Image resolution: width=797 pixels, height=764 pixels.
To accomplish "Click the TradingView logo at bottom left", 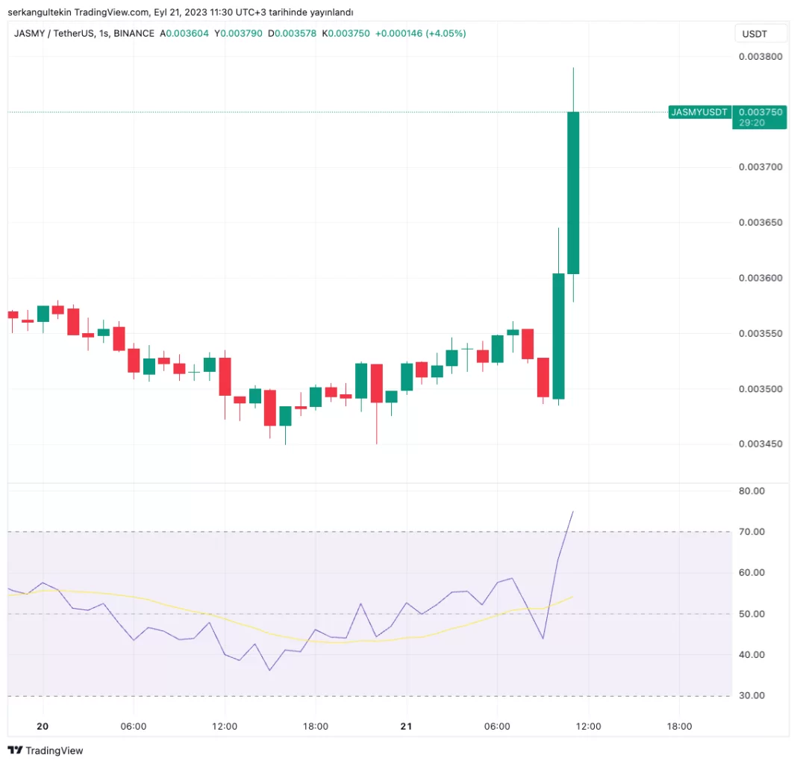I will coord(46,750).
